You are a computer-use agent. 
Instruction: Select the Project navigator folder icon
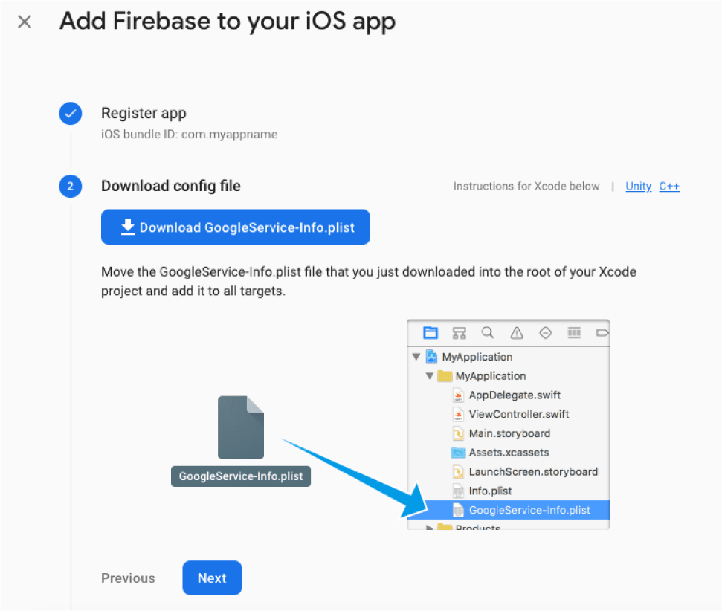point(431,333)
